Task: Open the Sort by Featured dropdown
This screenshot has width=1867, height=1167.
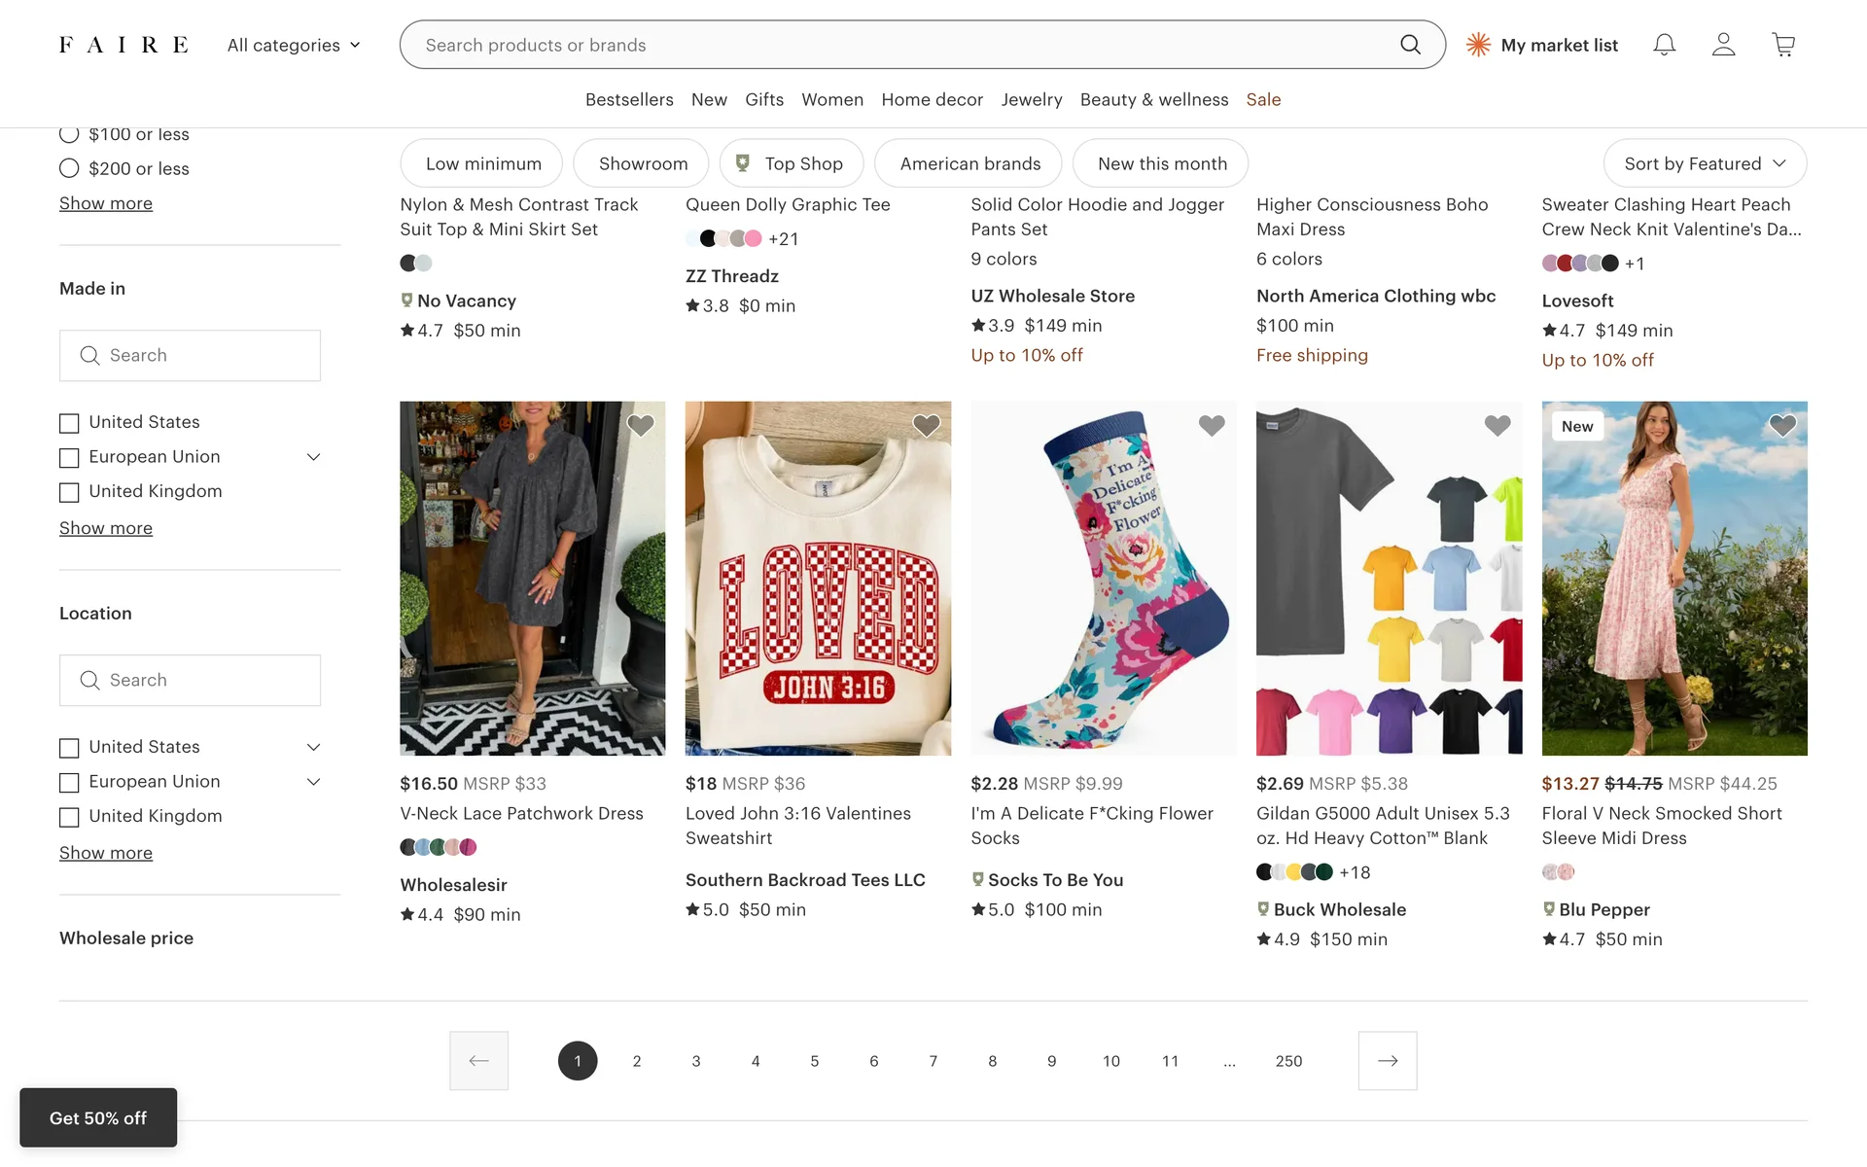Action: click(x=1704, y=163)
